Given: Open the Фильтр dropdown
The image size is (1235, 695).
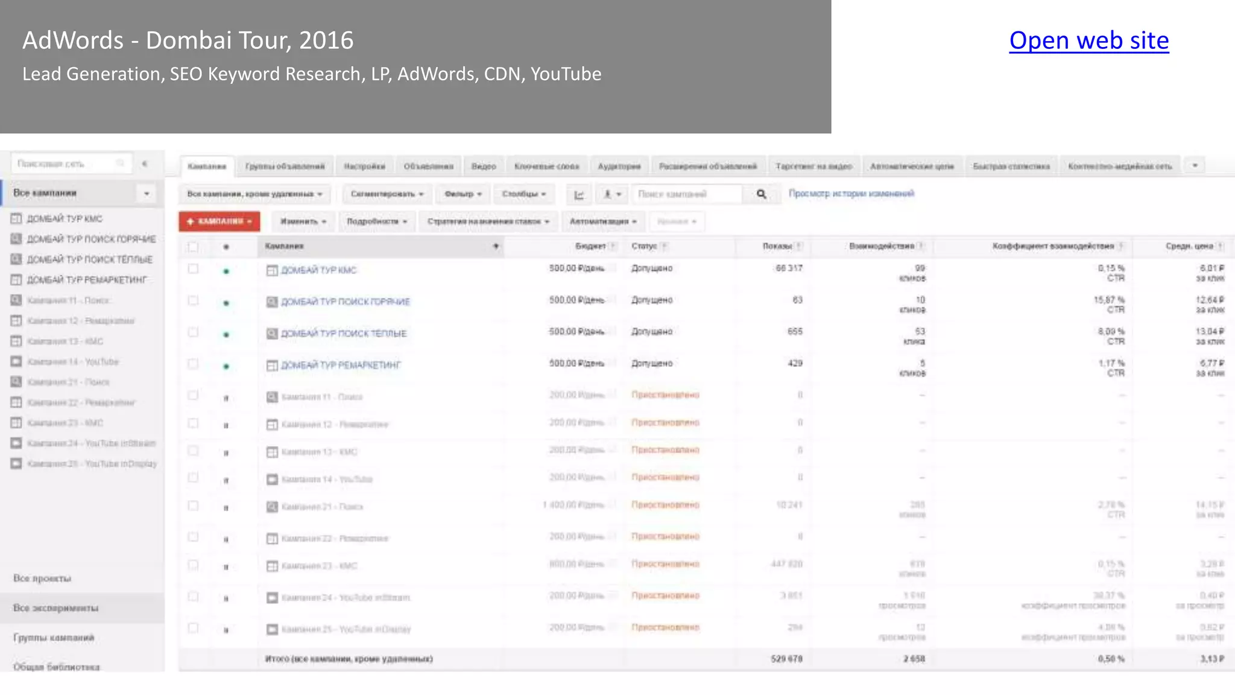Looking at the screenshot, I should 463,194.
